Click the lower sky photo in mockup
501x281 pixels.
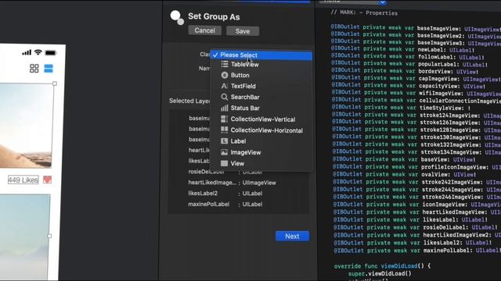[x=25, y=237]
